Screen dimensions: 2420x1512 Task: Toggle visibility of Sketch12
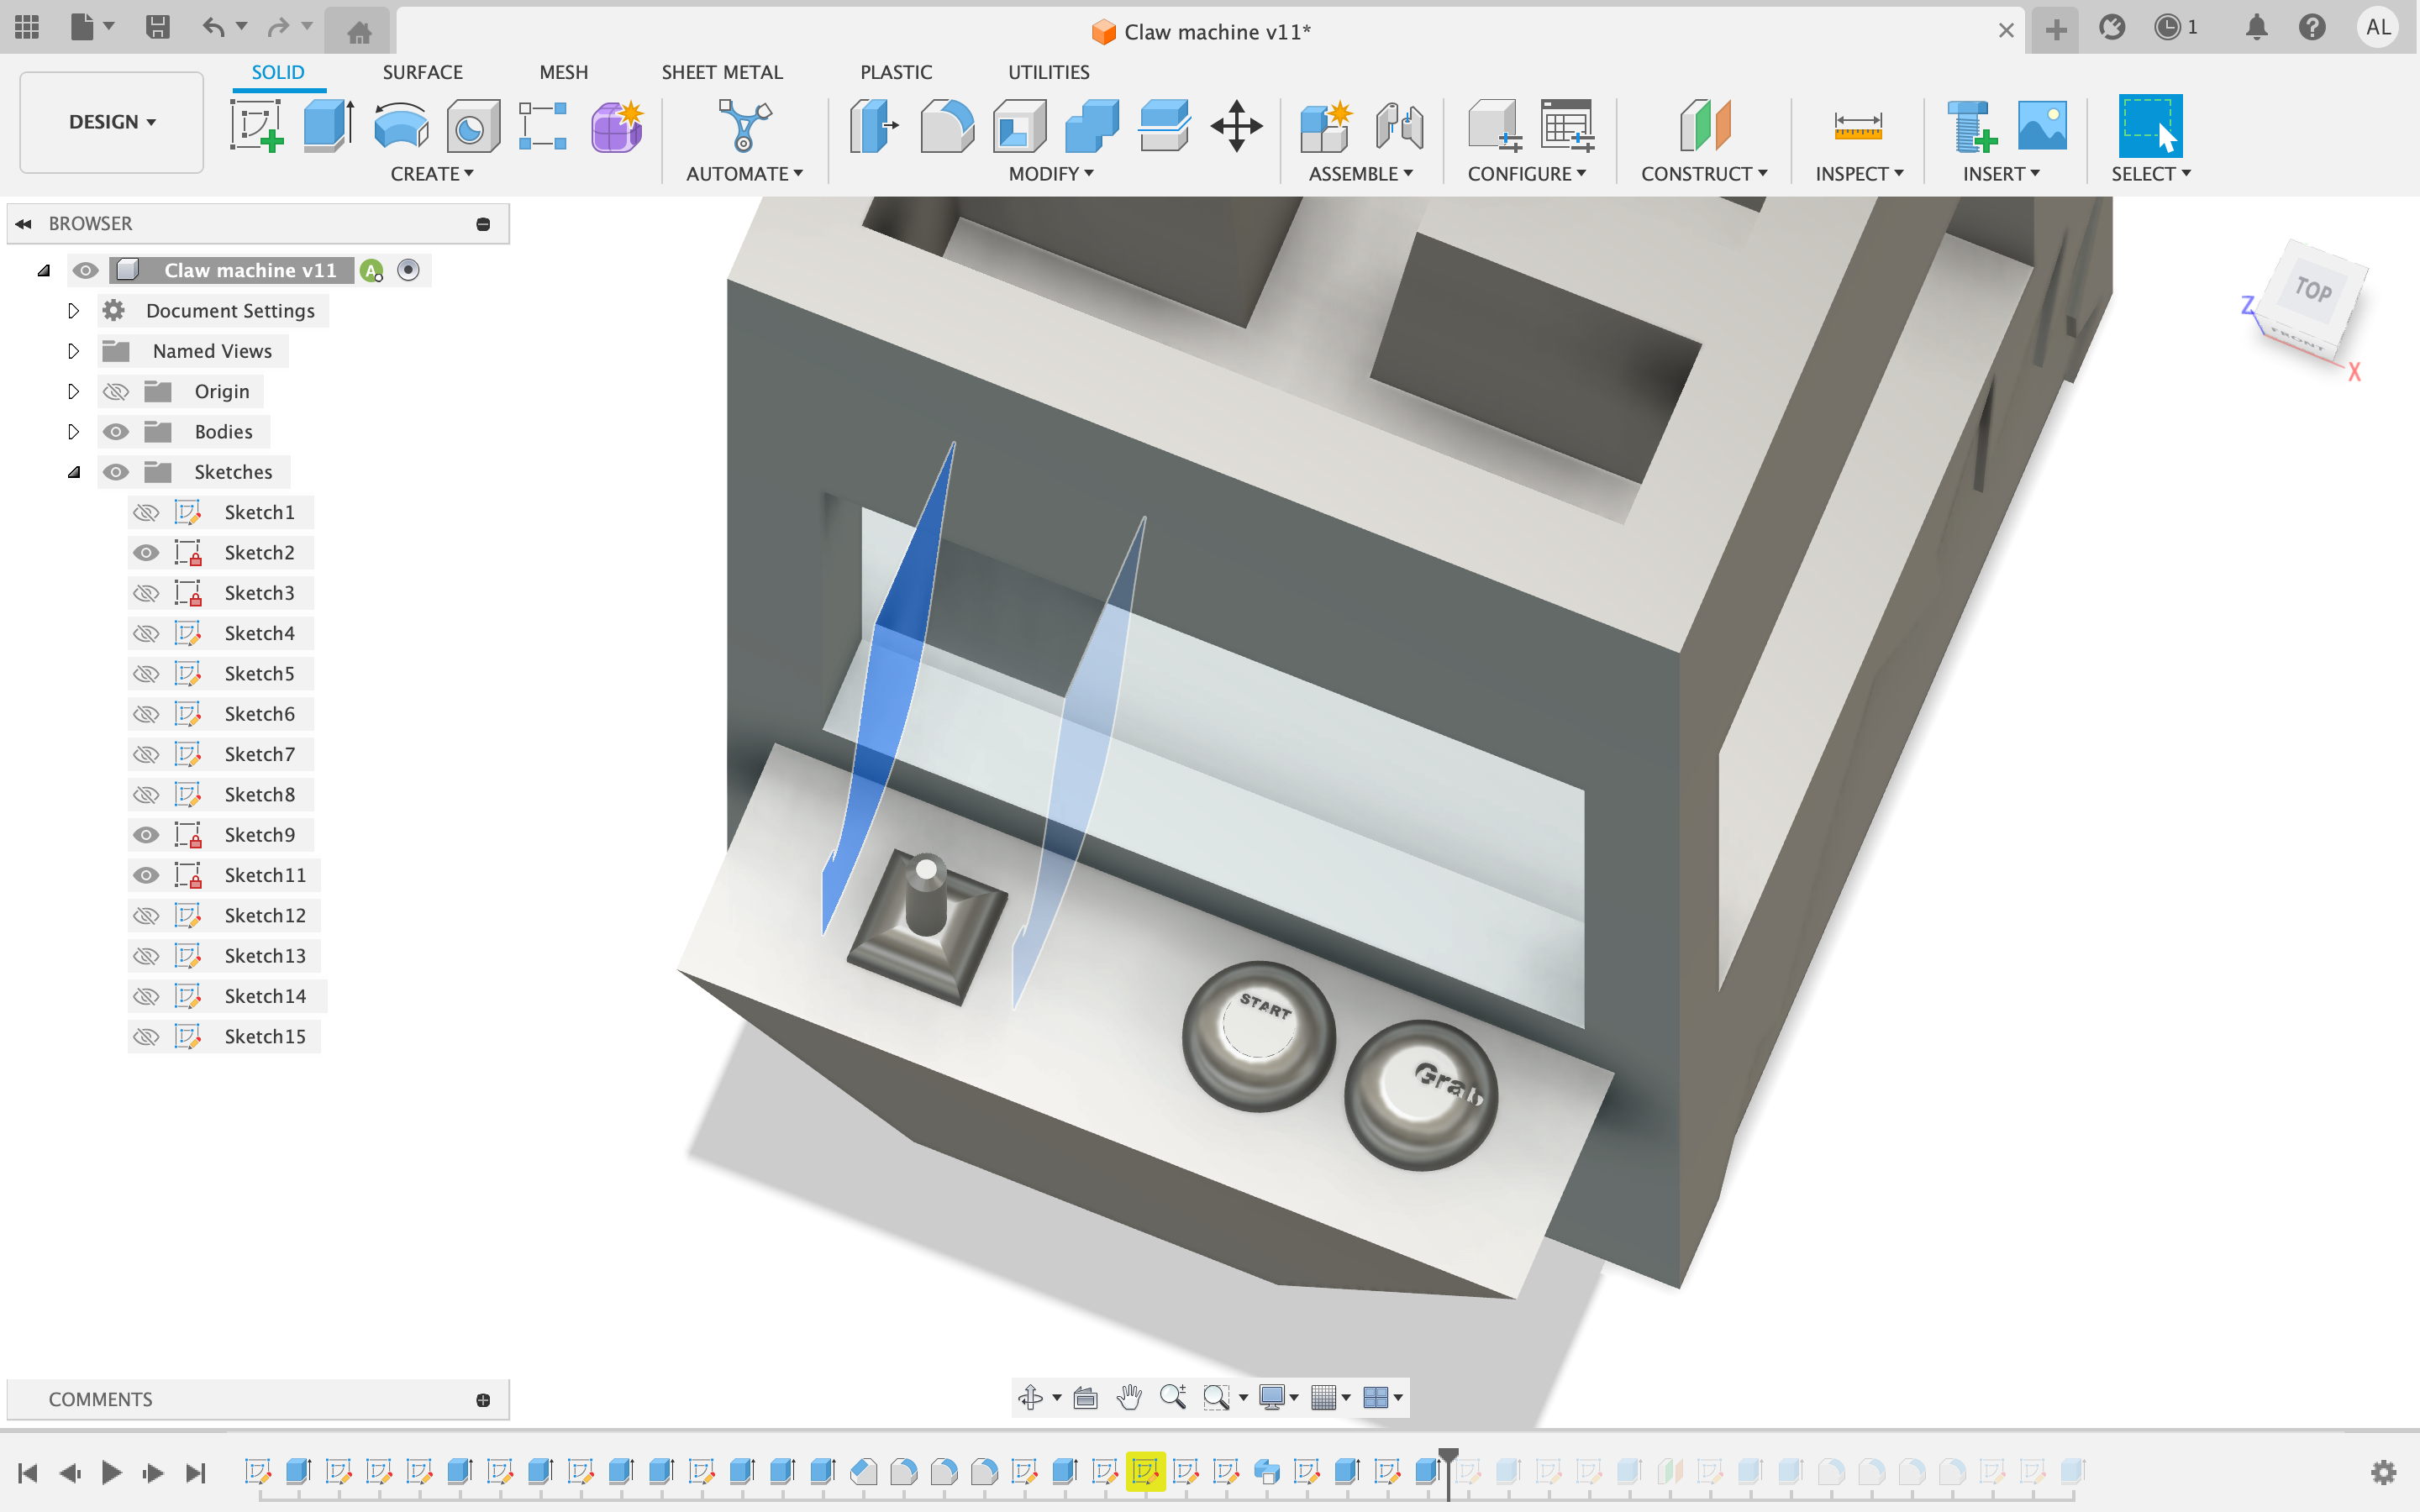point(146,915)
